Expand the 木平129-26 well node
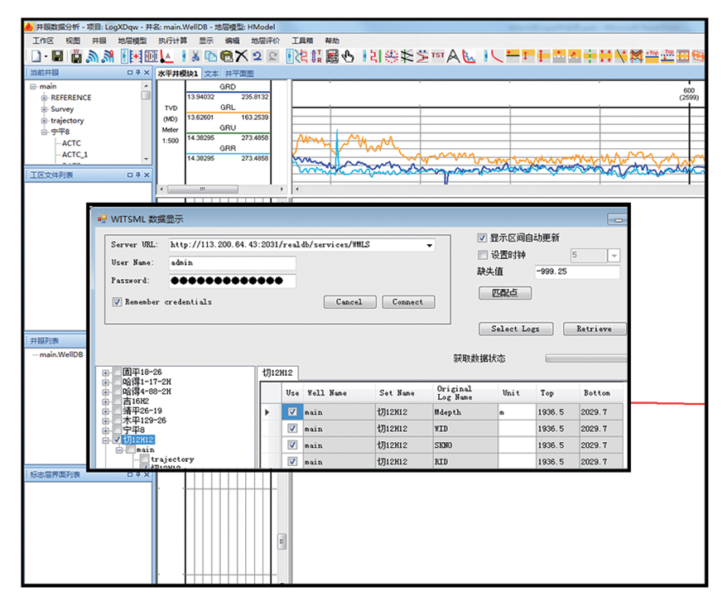The height and width of the screenshot is (606, 727). (x=105, y=421)
